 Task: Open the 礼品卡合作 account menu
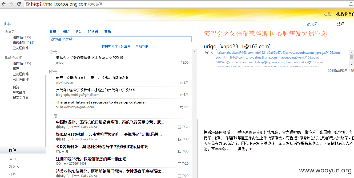point(345,14)
